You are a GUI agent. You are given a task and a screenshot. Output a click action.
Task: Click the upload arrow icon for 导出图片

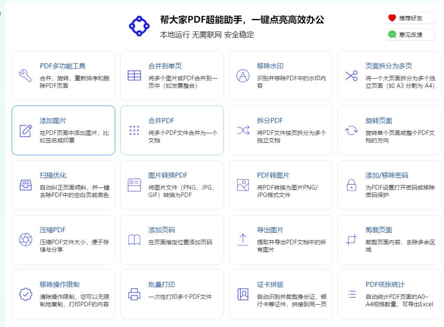click(243, 240)
